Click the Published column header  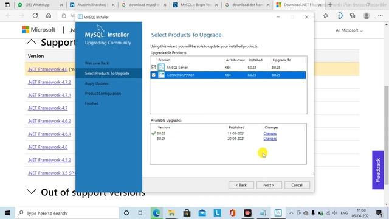click(x=236, y=127)
